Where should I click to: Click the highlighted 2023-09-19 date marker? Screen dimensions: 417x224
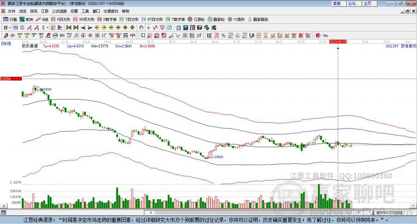pos(338,41)
